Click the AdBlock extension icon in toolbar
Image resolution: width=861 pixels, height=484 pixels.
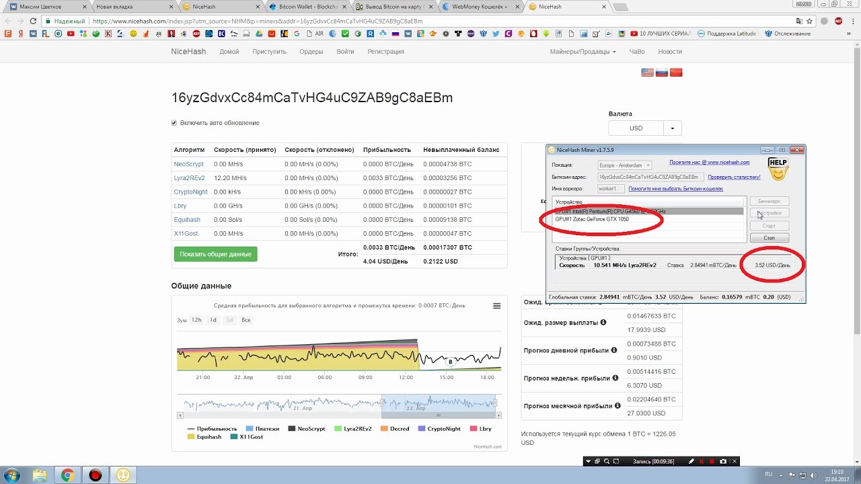point(839,21)
